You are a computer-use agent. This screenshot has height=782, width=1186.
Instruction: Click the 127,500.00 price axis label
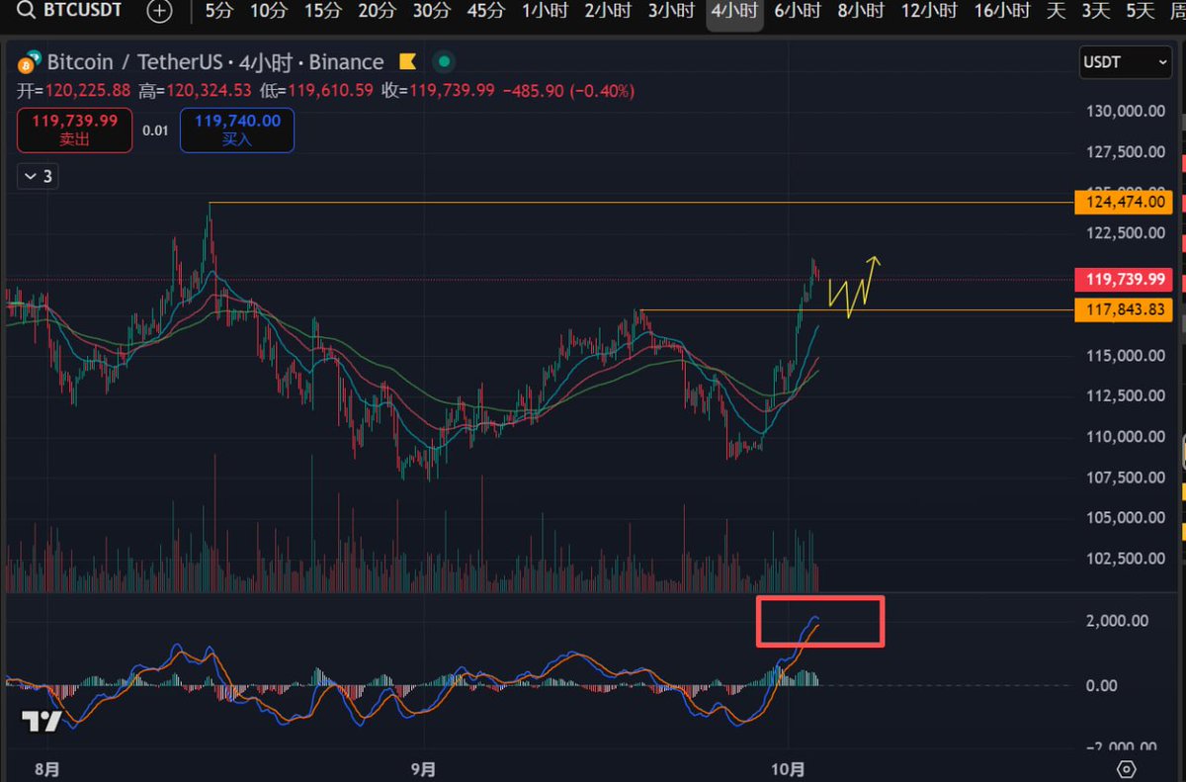(x=1124, y=152)
